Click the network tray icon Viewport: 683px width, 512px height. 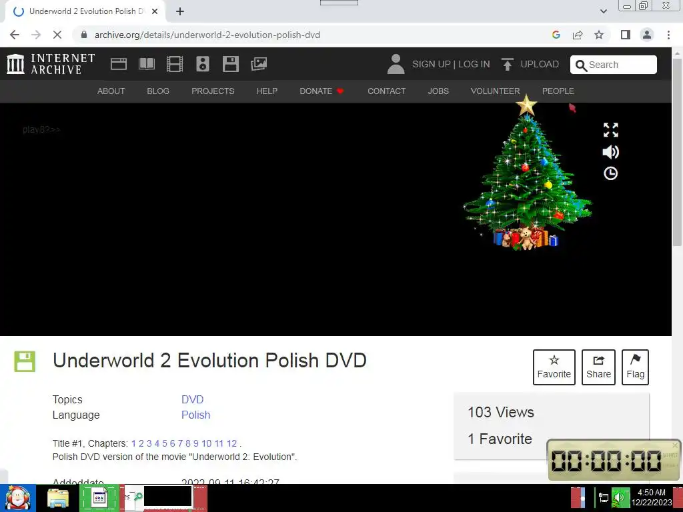tap(604, 497)
